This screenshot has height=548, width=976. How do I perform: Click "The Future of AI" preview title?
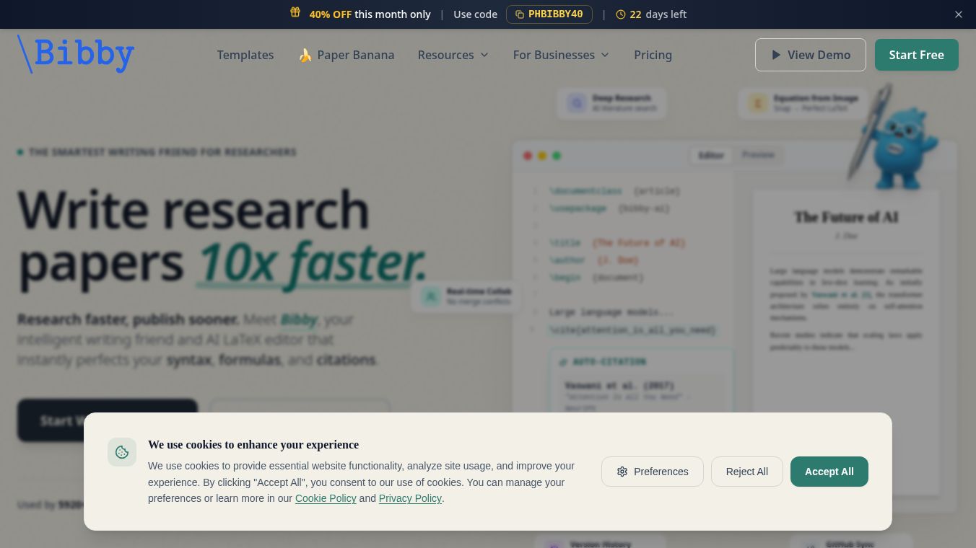[846, 217]
